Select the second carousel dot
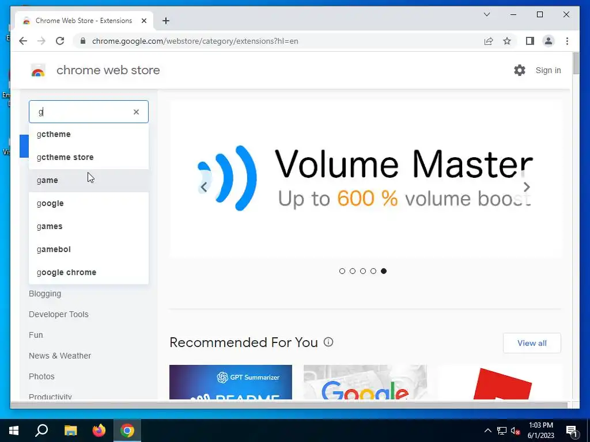Screen dimensions: 590x442 (353, 271)
